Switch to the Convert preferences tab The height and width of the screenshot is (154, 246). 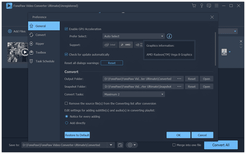tap(44, 35)
